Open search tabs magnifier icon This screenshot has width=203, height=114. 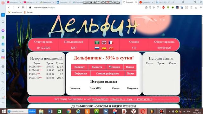[183, 2]
